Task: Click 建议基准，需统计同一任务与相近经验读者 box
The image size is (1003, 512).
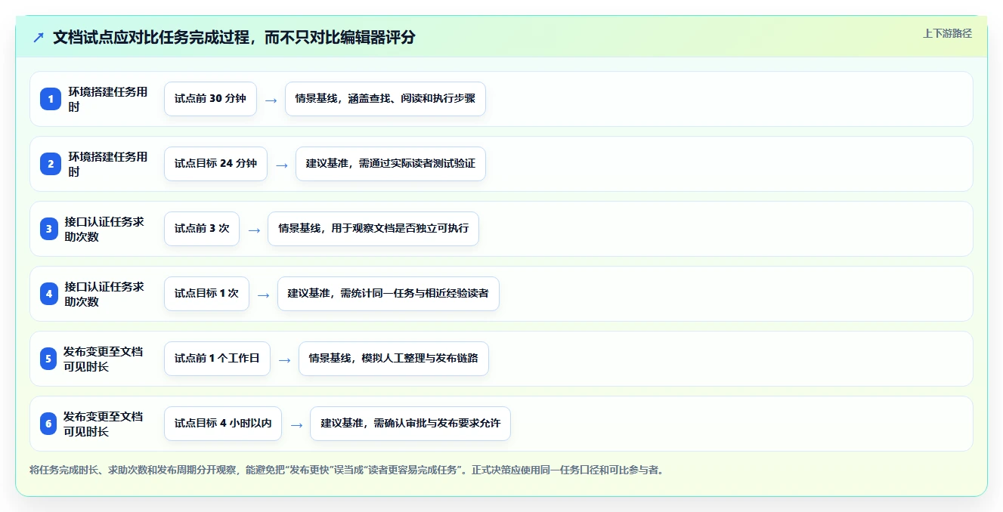Action: click(389, 294)
